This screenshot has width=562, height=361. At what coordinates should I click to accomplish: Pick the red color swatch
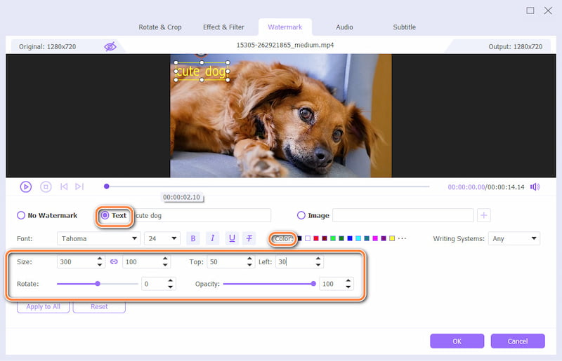click(316, 238)
